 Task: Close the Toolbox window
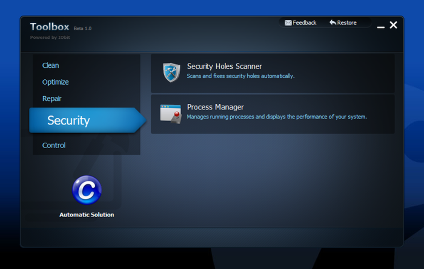click(393, 25)
